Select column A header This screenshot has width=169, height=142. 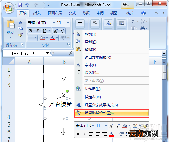coord(29,62)
